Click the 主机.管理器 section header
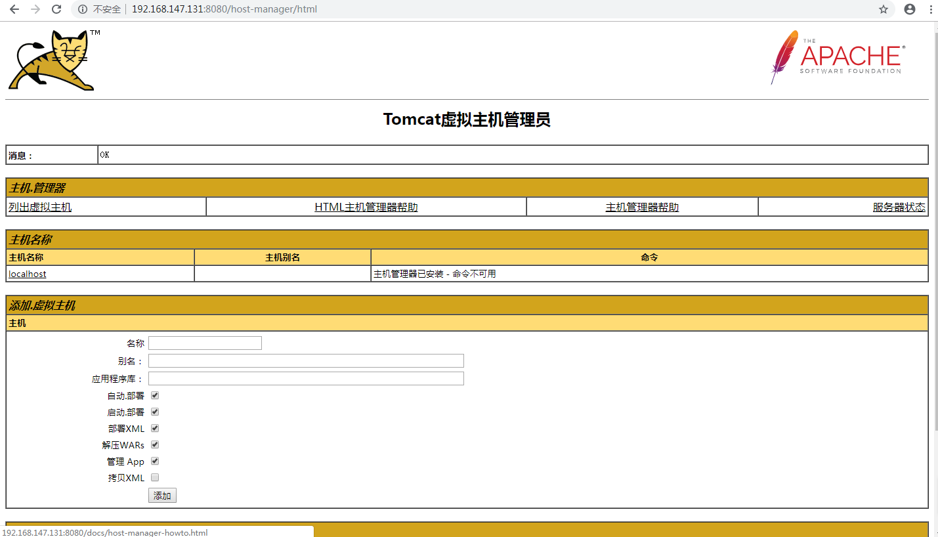Screen dimensions: 938x537 click(x=467, y=188)
